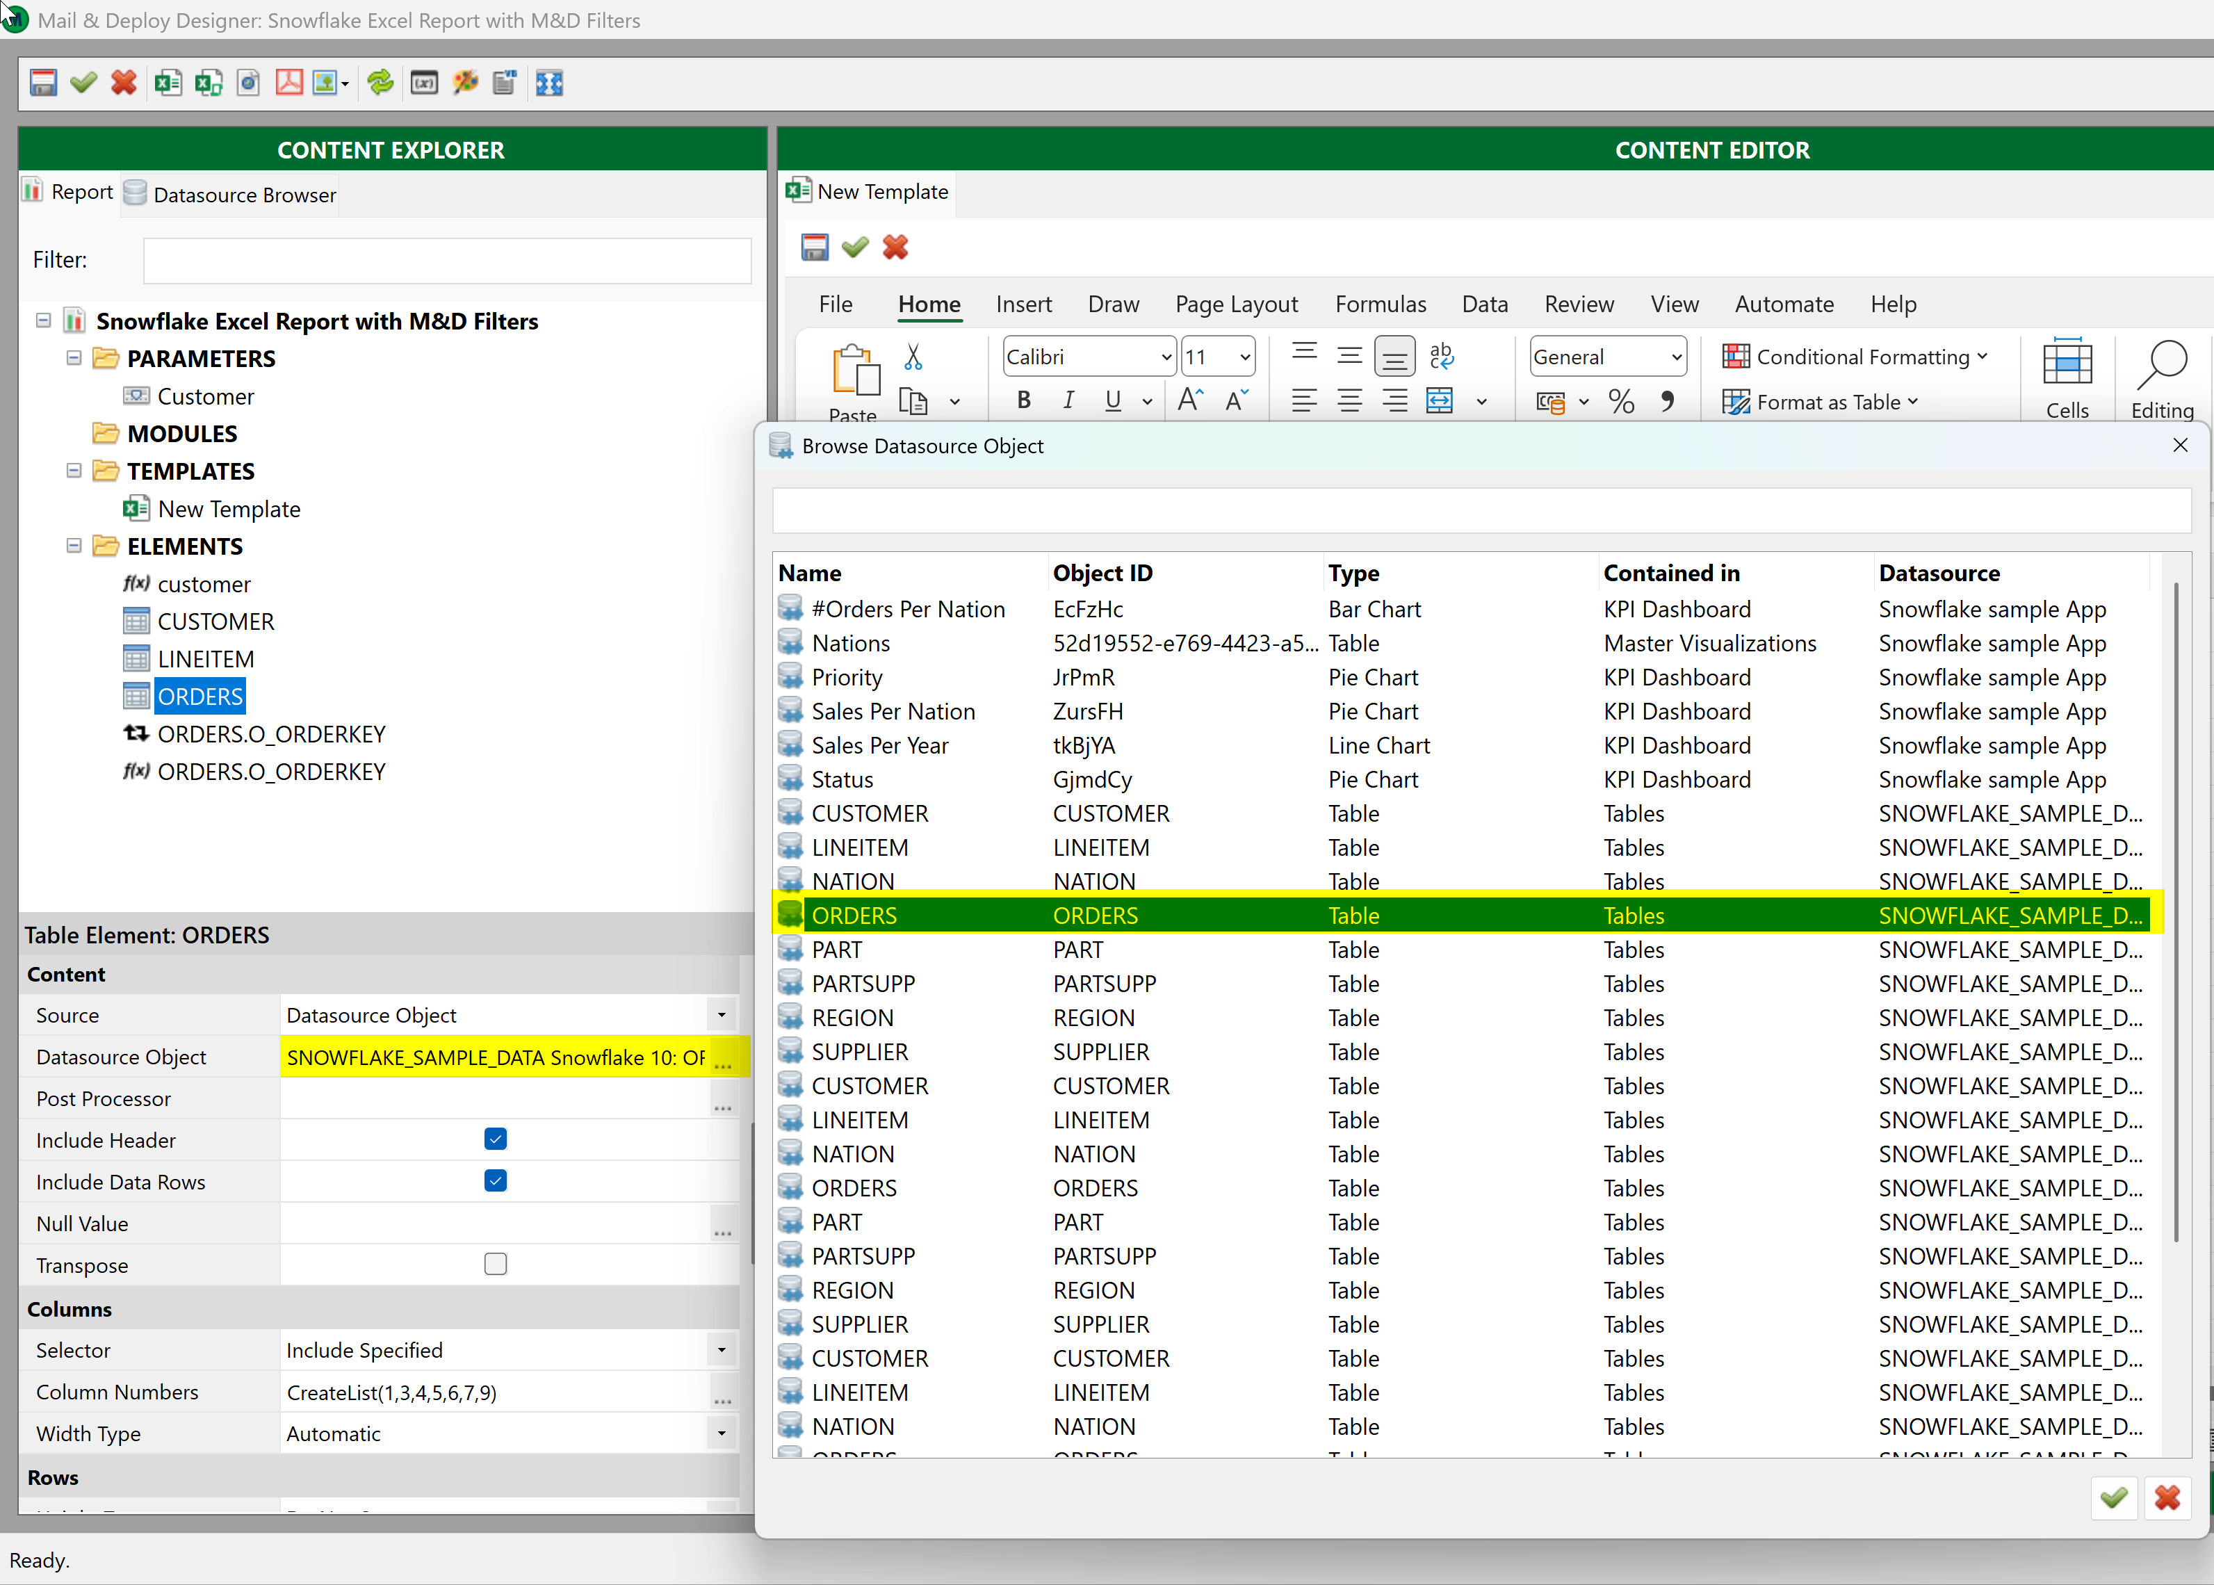This screenshot has height=1585, width=2214.
Task: Click Content Editor green checkmark icon
Action: point(855,248)
